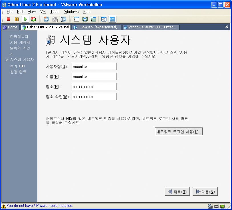
Task: Toggle the sidebar view toolbar icon
Action: pos(76,19)
